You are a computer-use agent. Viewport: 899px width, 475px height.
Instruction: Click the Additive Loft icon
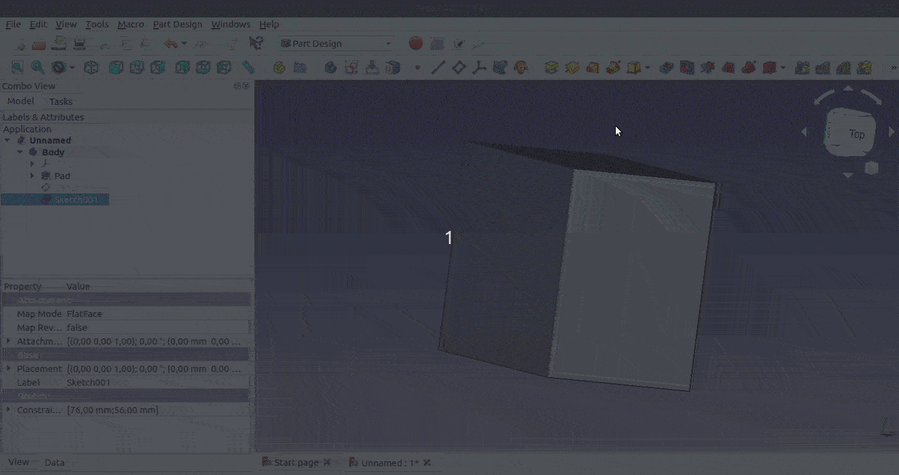tap(593, 67)
